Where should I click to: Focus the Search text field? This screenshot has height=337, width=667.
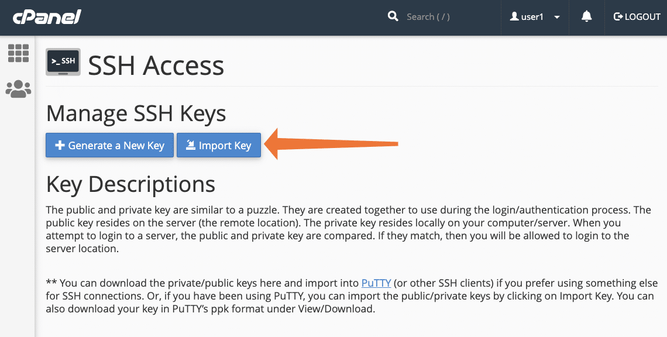(x=445, y=17)
